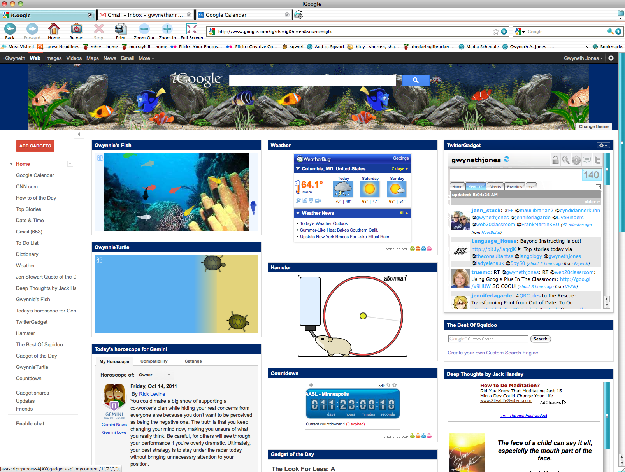
Task: Open the TwitterGadget header options dropdown
Action: 604,145
